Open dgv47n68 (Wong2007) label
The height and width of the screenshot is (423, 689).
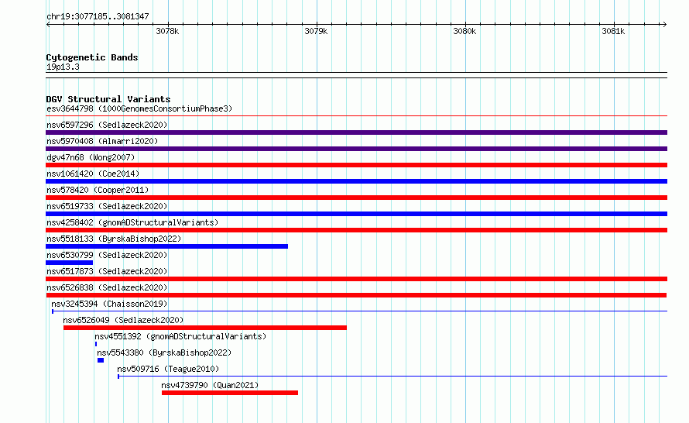click(x=91, y=157)
